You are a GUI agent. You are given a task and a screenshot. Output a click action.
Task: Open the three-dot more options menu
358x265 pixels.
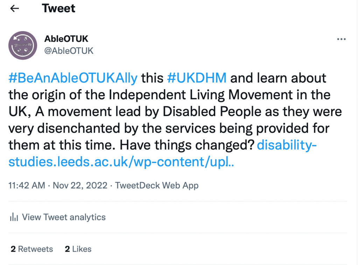pos(341,39)
